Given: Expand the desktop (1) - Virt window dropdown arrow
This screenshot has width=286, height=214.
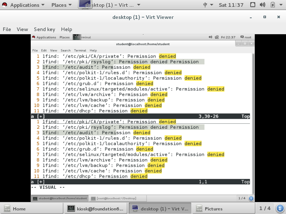Looking at the screenshot, I should (x=139, y=5).
